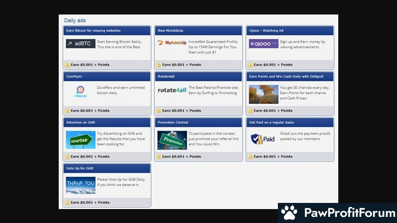Open 'Earn Bitcoin for viewing websites' header

107,31
